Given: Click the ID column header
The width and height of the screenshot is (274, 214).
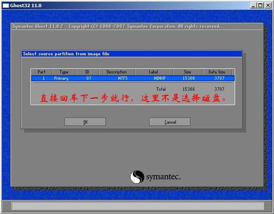Looking at the screenshot, I should coord(87,72).
